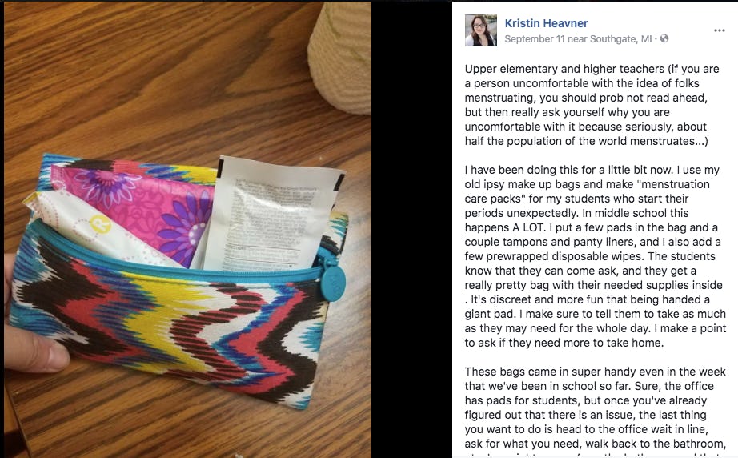Click the woven basket in photo corner
This screenshot has height=458, width=738.
coord(340,55)
